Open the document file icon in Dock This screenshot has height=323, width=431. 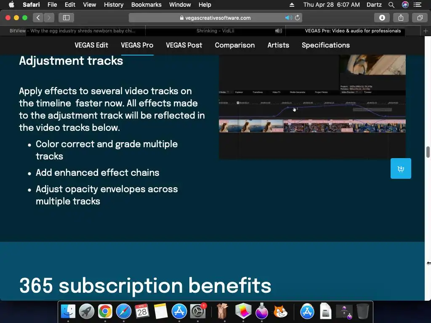(x=325, y=312)
